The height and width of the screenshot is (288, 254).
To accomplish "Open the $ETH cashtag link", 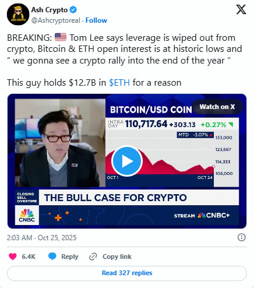I will 119,83.
